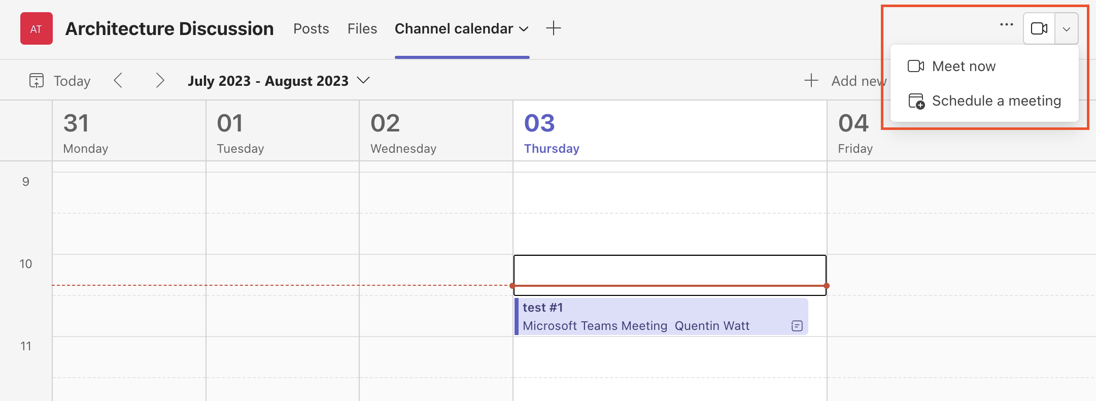Open the July 2023 - August 2023 date picker
The image size is (1096, 401).
point(278,81)
